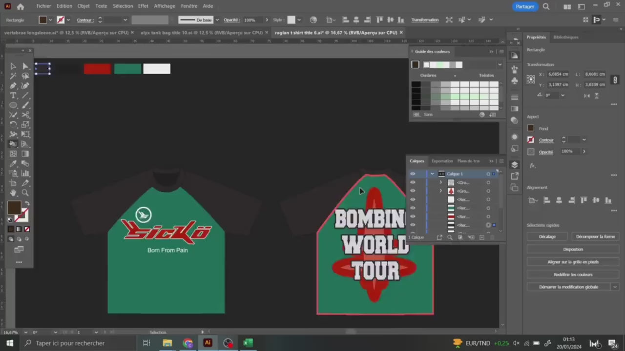Screen dimensions: 625x351
Task: Select the Zoom magnifier tool
Action: pos(25,193)
